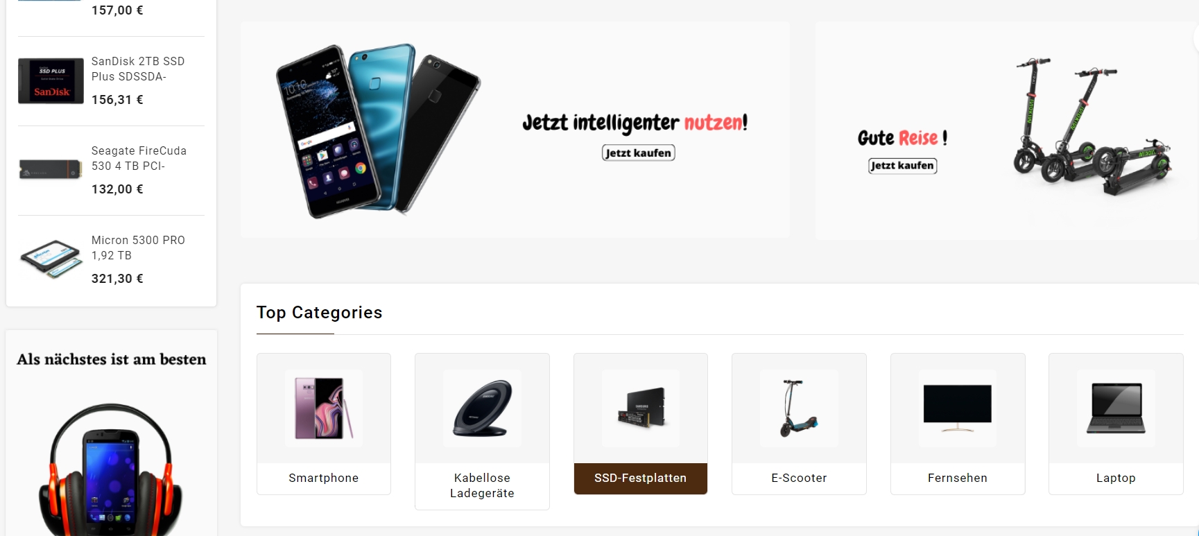Open the E-Scooter category link

[x=799, y=478]
